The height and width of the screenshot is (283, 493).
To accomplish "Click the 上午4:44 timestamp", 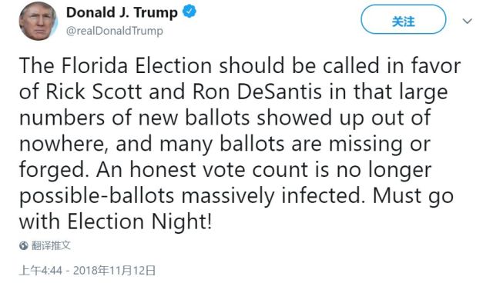I will 41,270.
